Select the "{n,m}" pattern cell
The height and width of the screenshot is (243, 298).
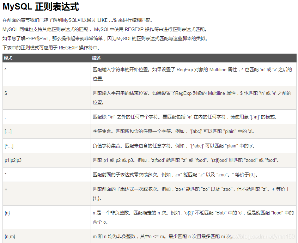click(47, 236)
